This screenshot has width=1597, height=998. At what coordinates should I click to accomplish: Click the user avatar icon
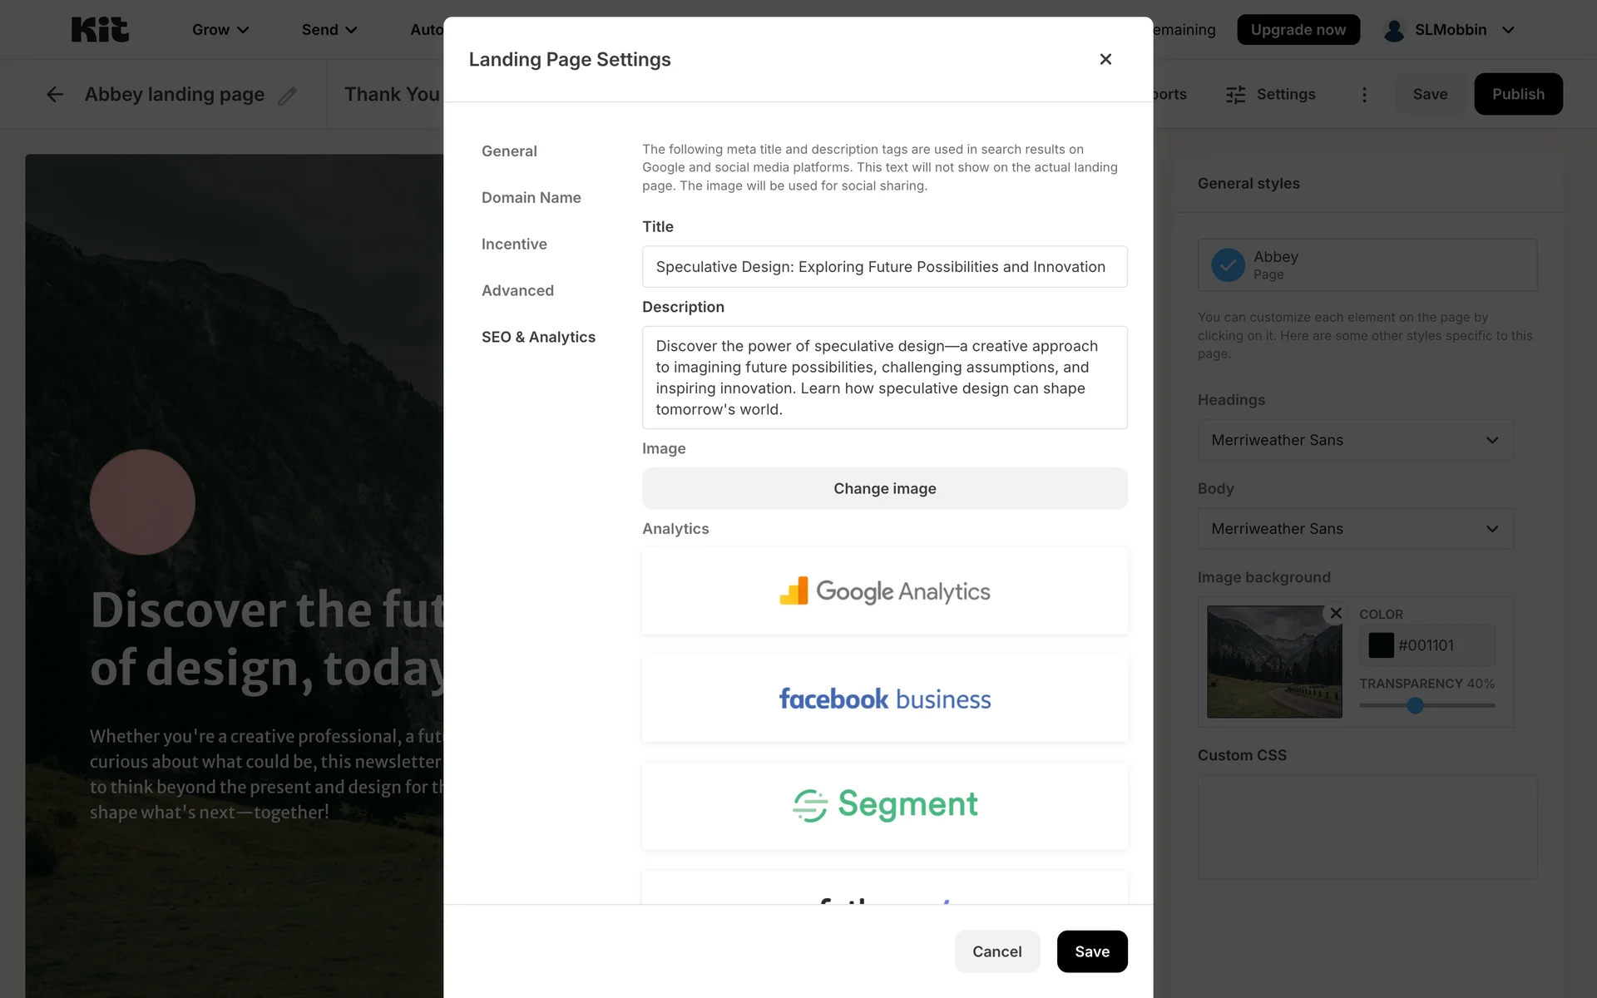point(1394,30)
